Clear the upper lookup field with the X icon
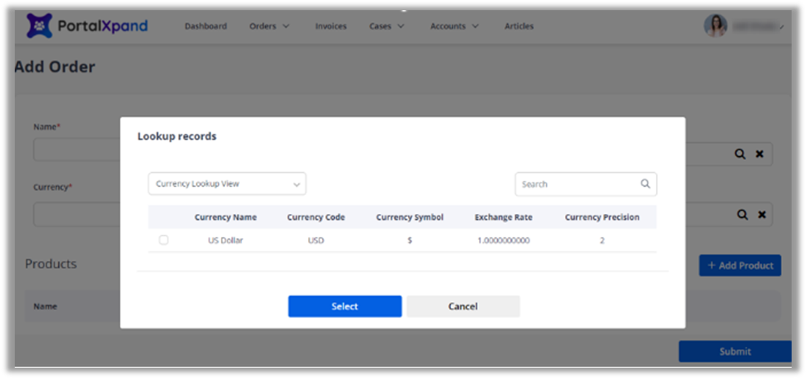Screen dimensions: 807x379 point(760,154)
